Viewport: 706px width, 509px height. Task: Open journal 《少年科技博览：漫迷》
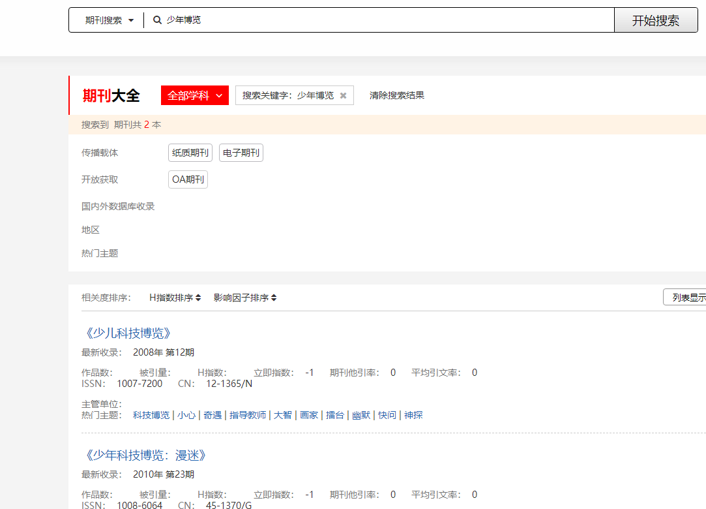pyautogui.click(x=145, y=455)
